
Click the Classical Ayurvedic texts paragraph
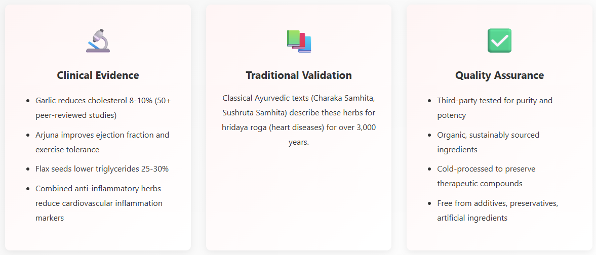coord(299,120)
